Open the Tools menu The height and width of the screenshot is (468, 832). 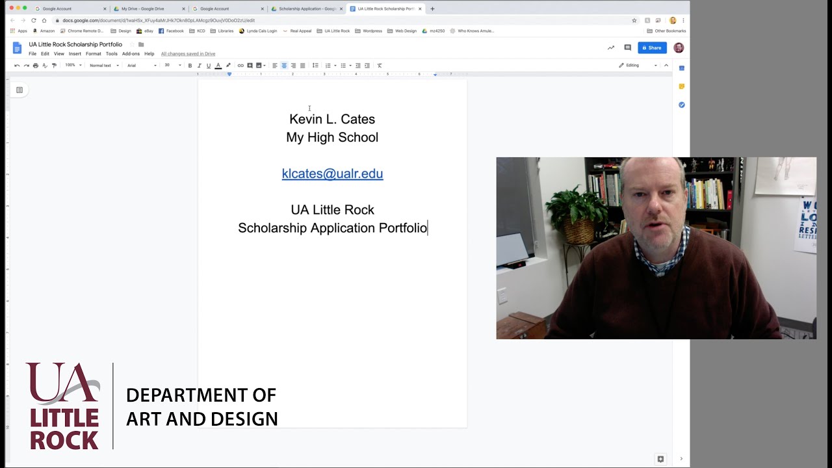point(112,54)
